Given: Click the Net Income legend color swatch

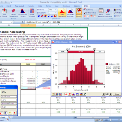Looking at the screenshot, I should pos(107,64).
